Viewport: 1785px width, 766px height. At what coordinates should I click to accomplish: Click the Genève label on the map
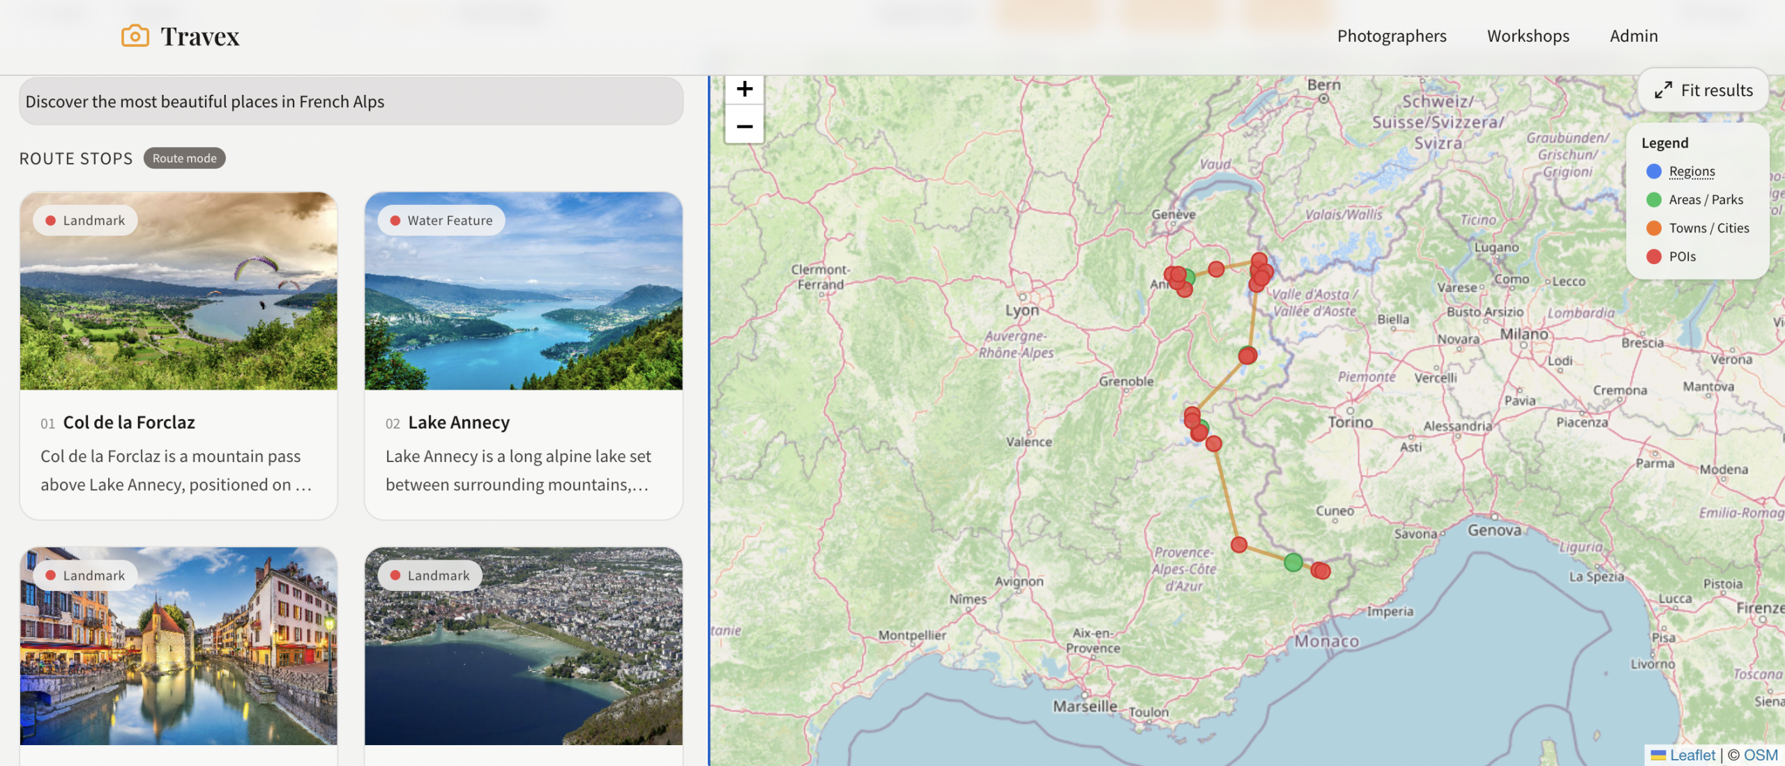[x=1173, y=215]
